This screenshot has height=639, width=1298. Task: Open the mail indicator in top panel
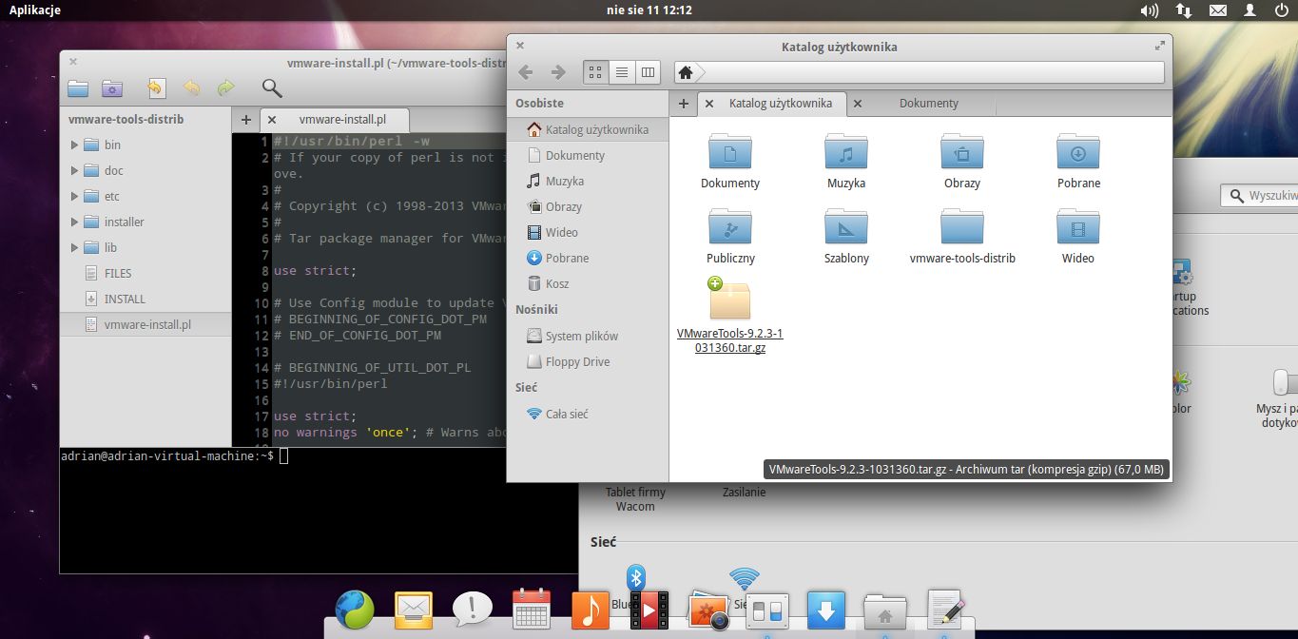tap(1218, 10)
